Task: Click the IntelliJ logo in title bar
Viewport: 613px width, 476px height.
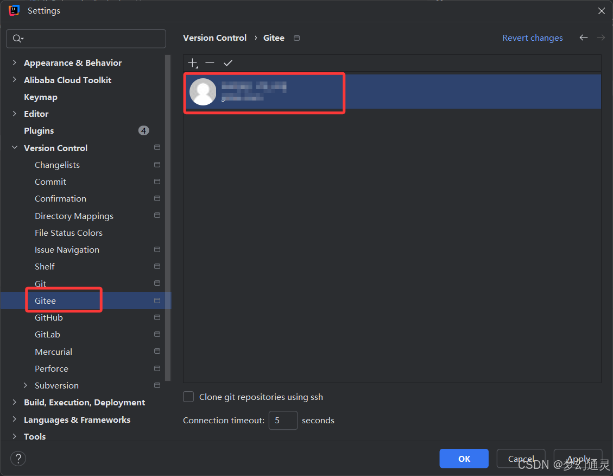Action: (x=14, y=10)
